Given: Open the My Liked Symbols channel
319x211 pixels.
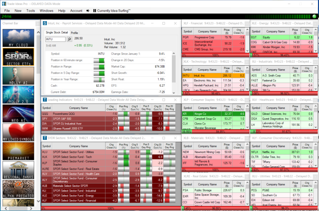Looking at the screenshot, I should (x=18, y=132).
